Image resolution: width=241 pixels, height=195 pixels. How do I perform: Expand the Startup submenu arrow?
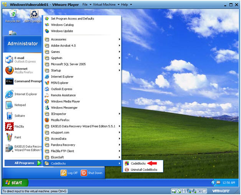119,70
